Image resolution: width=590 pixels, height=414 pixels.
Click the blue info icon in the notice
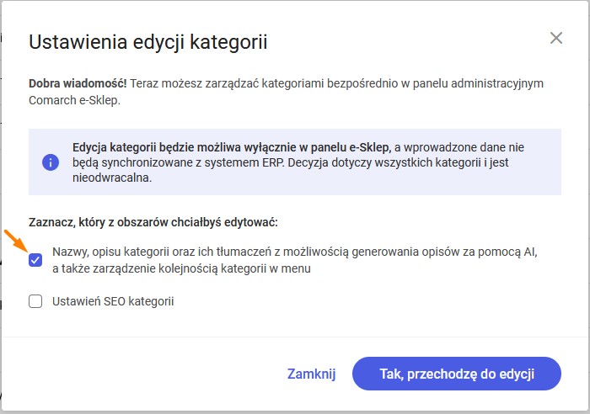pos(51,162)
